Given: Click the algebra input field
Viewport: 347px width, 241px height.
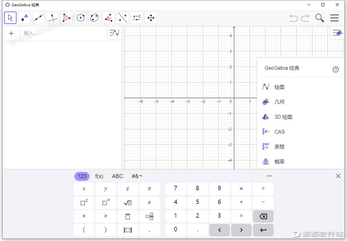Looking at the screenshot, I should 64,33.
